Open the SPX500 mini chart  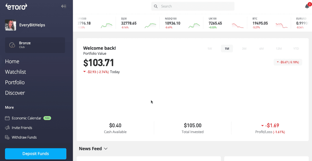(106, 25)
